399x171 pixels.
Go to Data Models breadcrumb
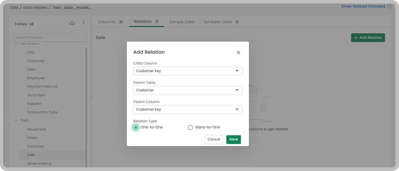[35, 7]
